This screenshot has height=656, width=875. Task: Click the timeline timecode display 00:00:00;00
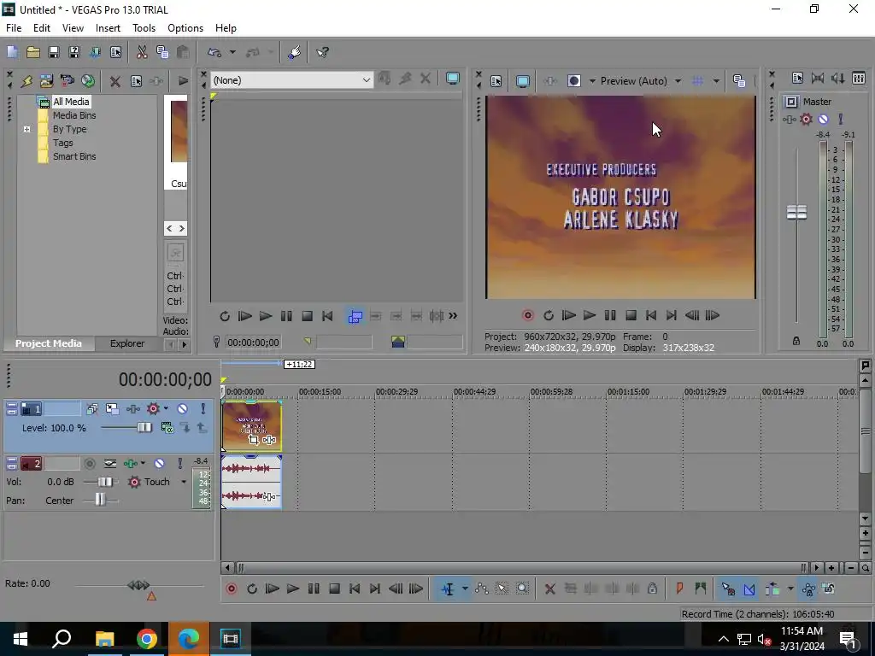click(x=165, y=380)
